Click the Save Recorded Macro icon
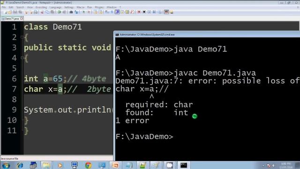Image resolution: width=300 pixels, height=169 pixels. 160,12
